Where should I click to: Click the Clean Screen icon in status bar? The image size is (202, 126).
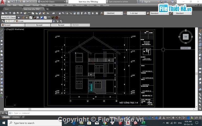[196, 117]
